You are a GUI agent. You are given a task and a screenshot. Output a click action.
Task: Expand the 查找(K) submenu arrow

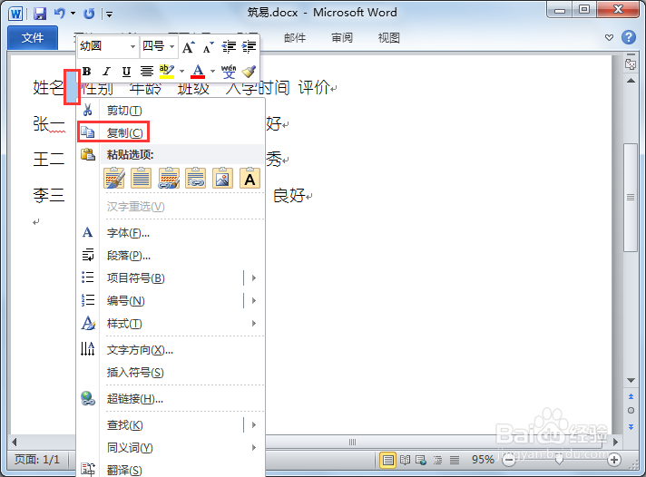pyautogui.click(x=254, y=424)
